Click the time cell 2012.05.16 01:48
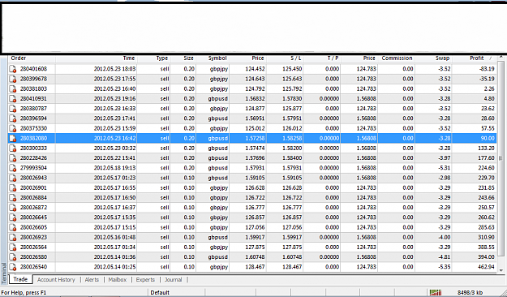 (115, 237)
